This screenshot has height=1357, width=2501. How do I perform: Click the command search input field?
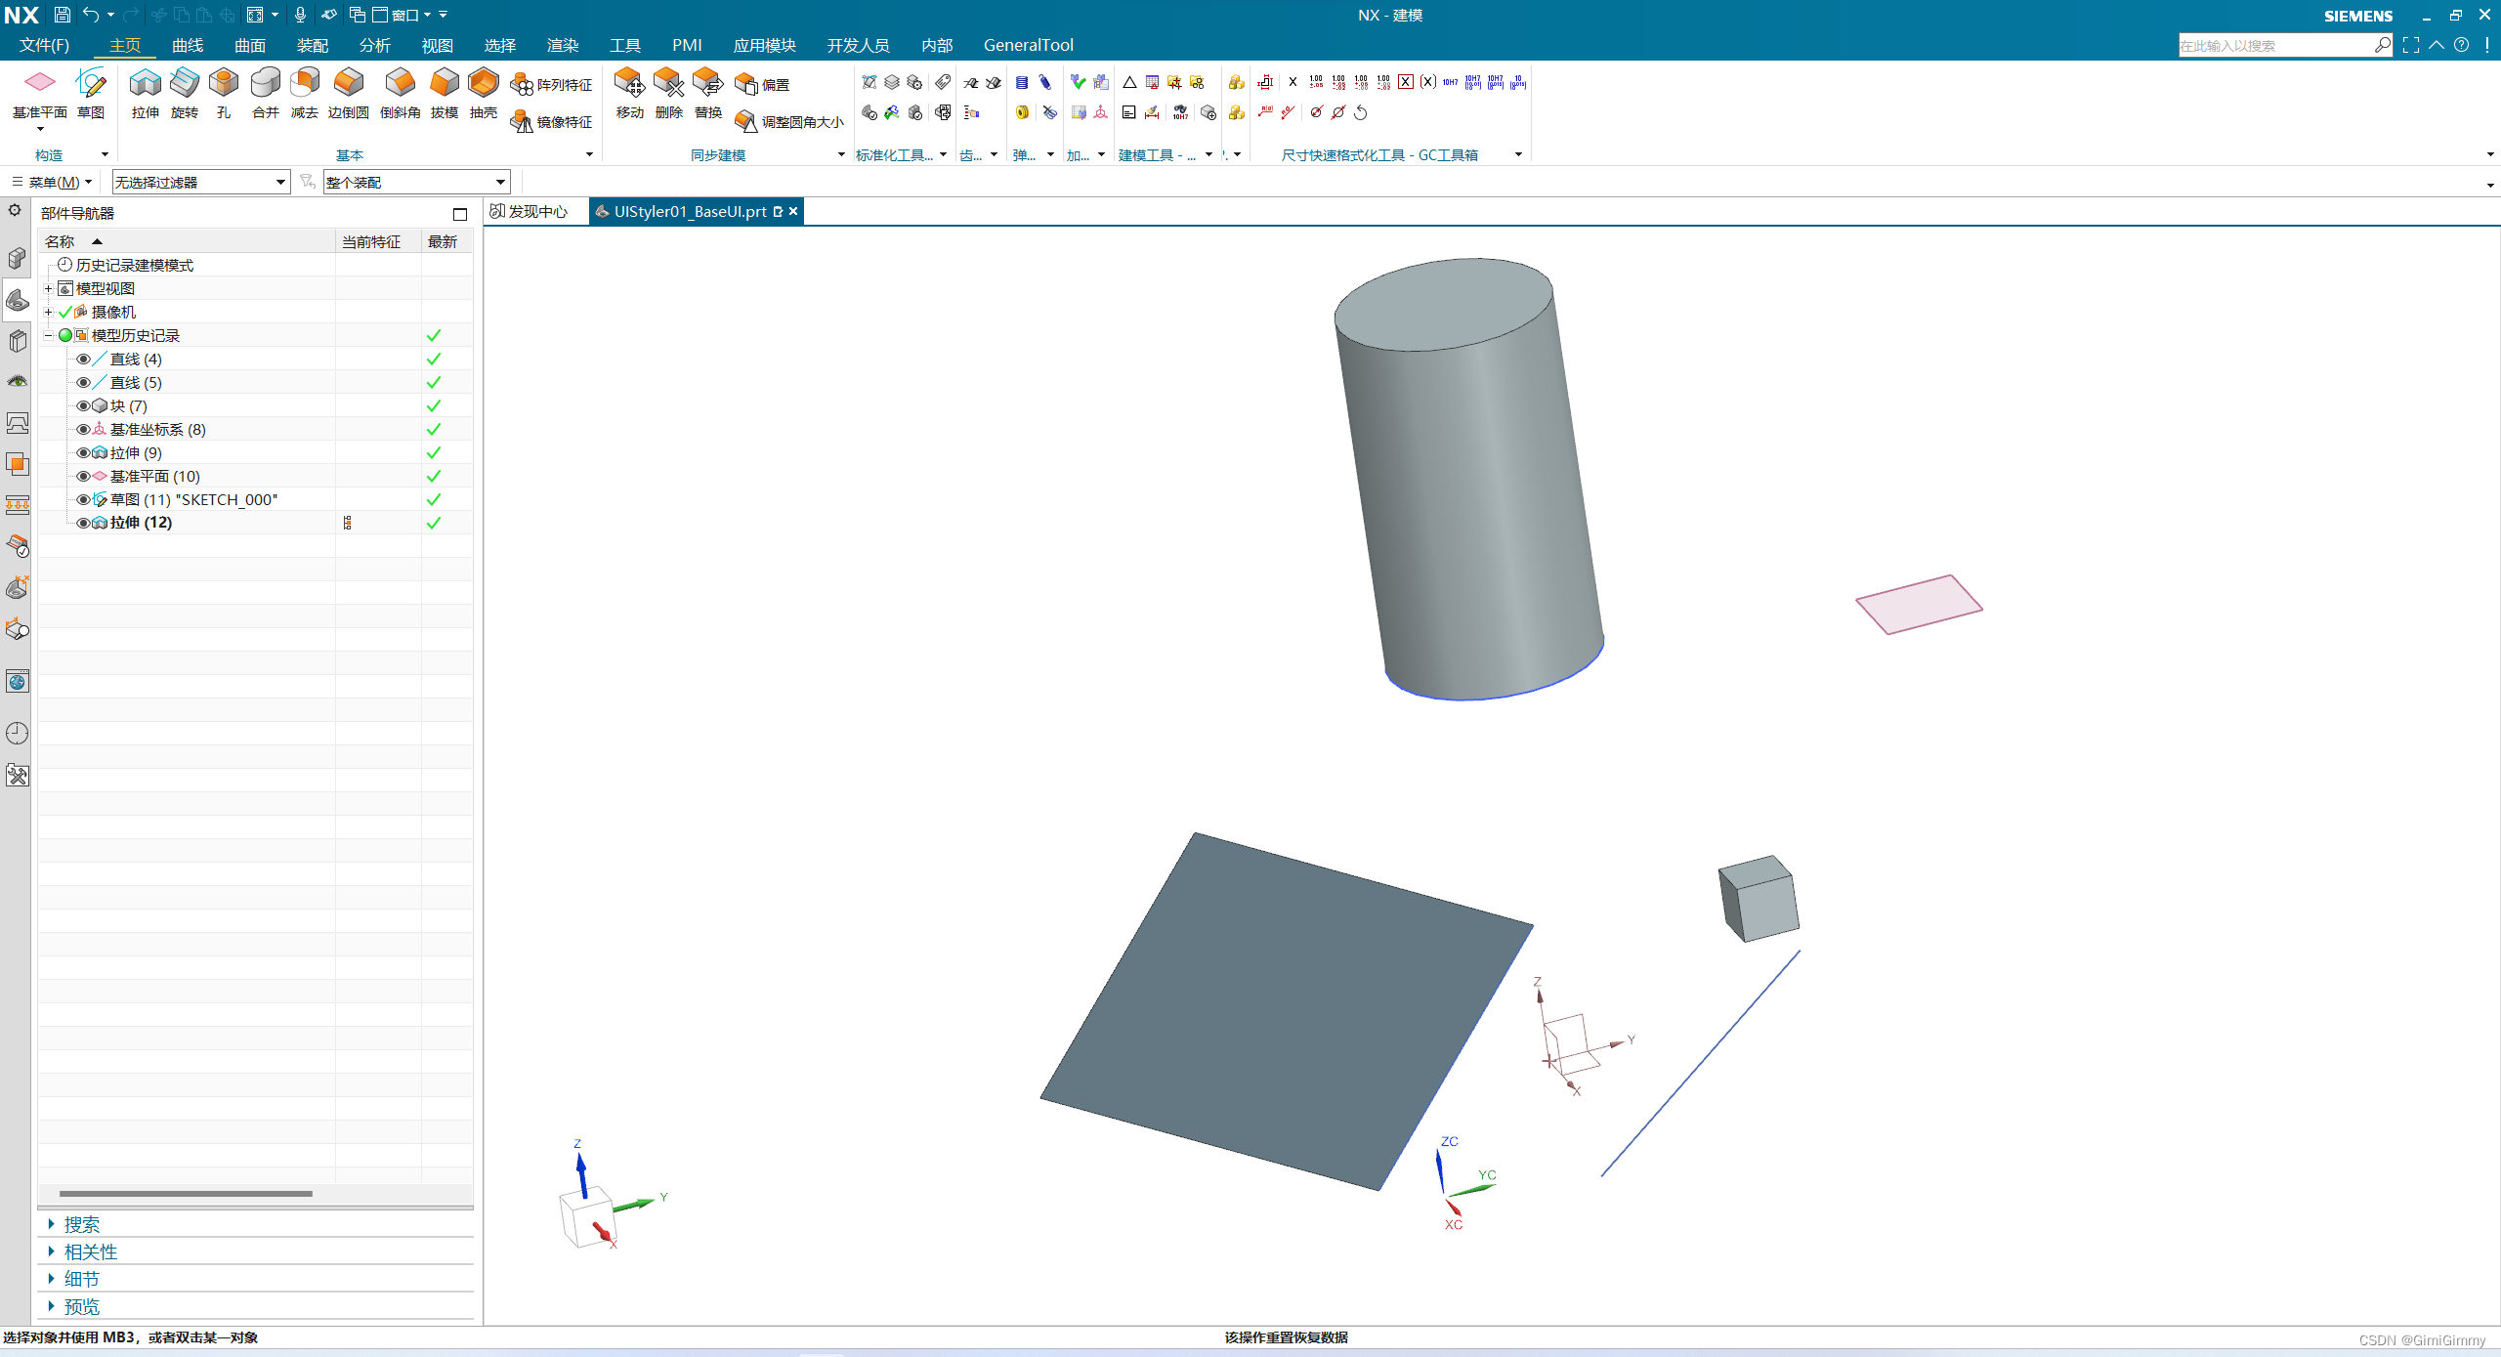2276,45
